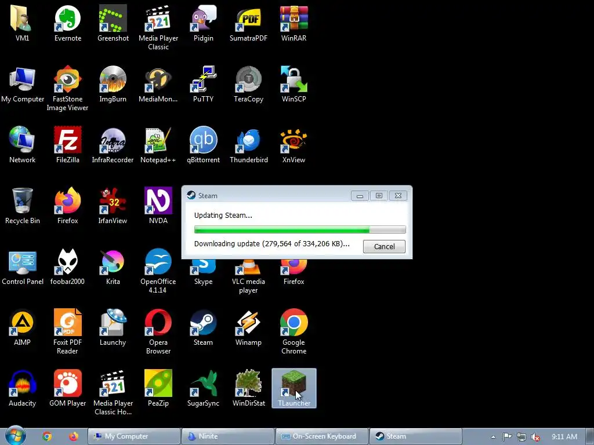594x445 pixels.
Task: Select the Opera Browser icon
Action: [158, 332]
